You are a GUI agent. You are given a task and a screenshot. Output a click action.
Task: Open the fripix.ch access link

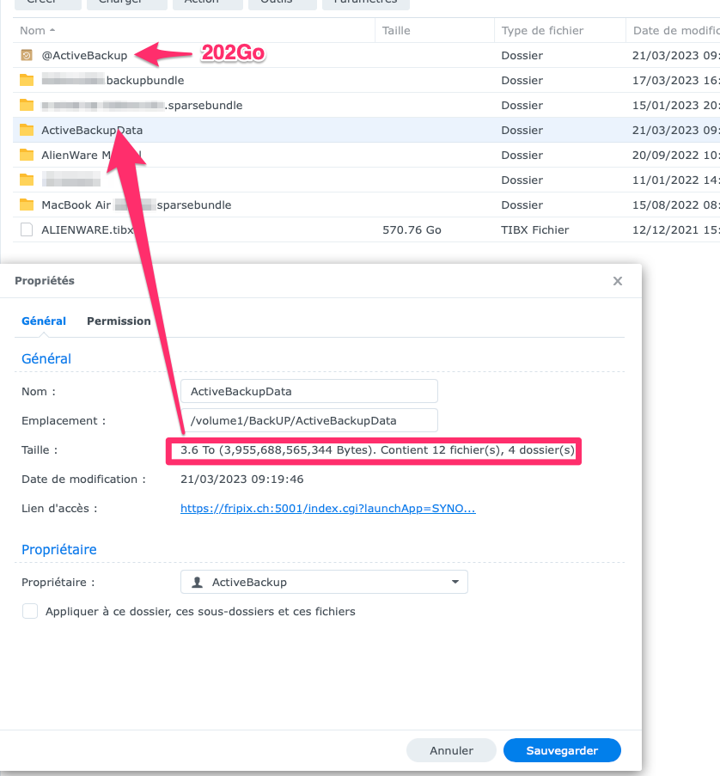327,508
